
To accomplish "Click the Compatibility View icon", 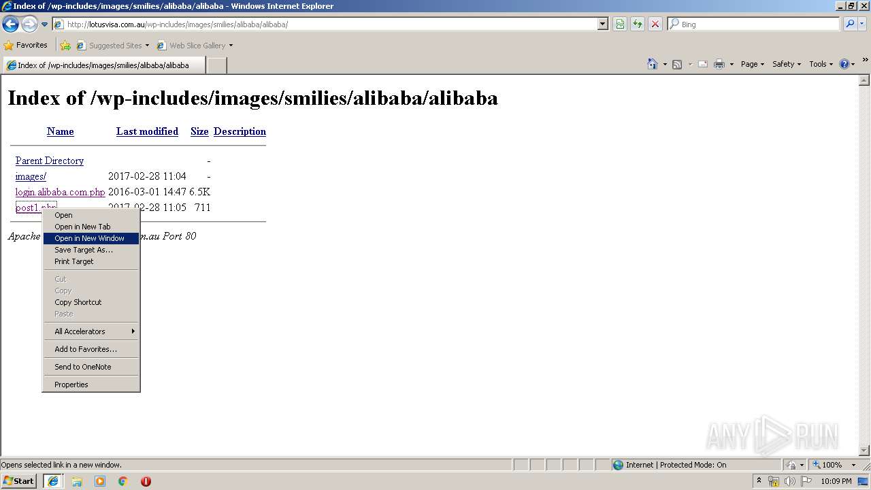I will tap(620, 24).
